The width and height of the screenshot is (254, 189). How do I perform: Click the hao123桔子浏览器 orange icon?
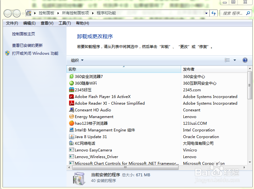click(x=71, y=123)
